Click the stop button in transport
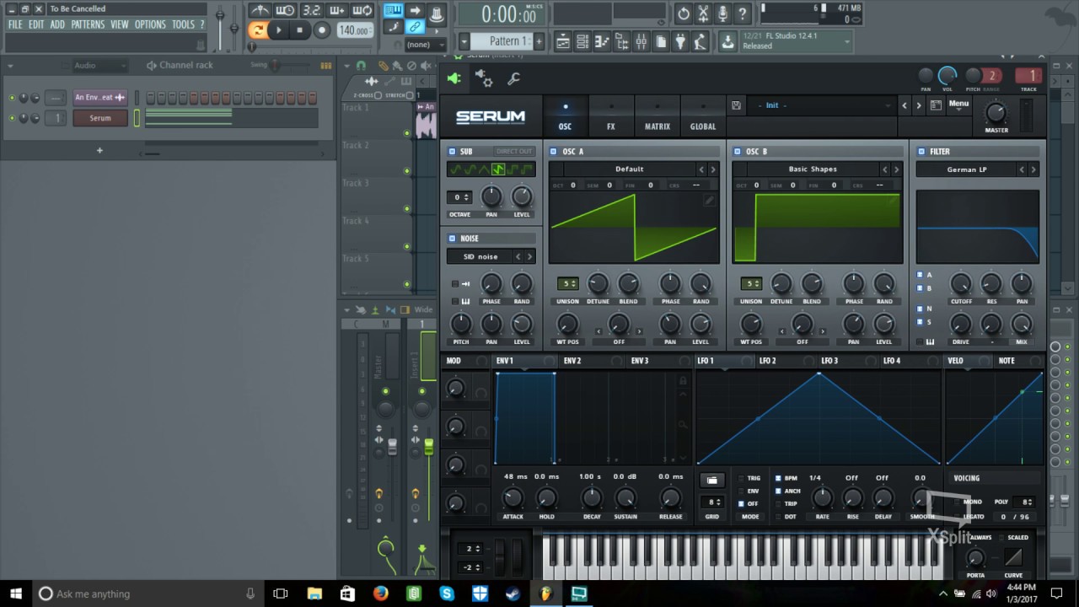 [299, 30]
